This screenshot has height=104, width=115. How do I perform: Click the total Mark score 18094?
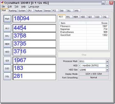[x=22, y=18]
